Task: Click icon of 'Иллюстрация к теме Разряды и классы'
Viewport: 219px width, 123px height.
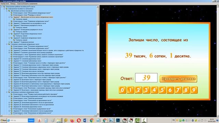Action: point(12,15)
